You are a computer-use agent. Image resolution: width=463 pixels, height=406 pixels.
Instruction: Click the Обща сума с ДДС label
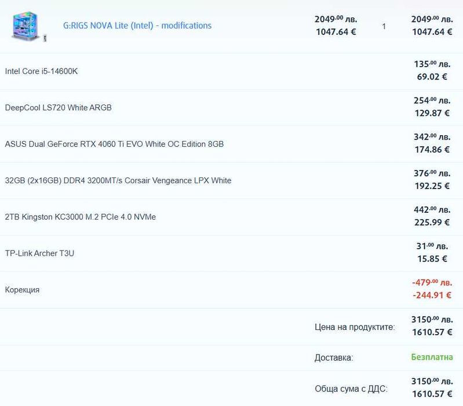click(351, 389)
